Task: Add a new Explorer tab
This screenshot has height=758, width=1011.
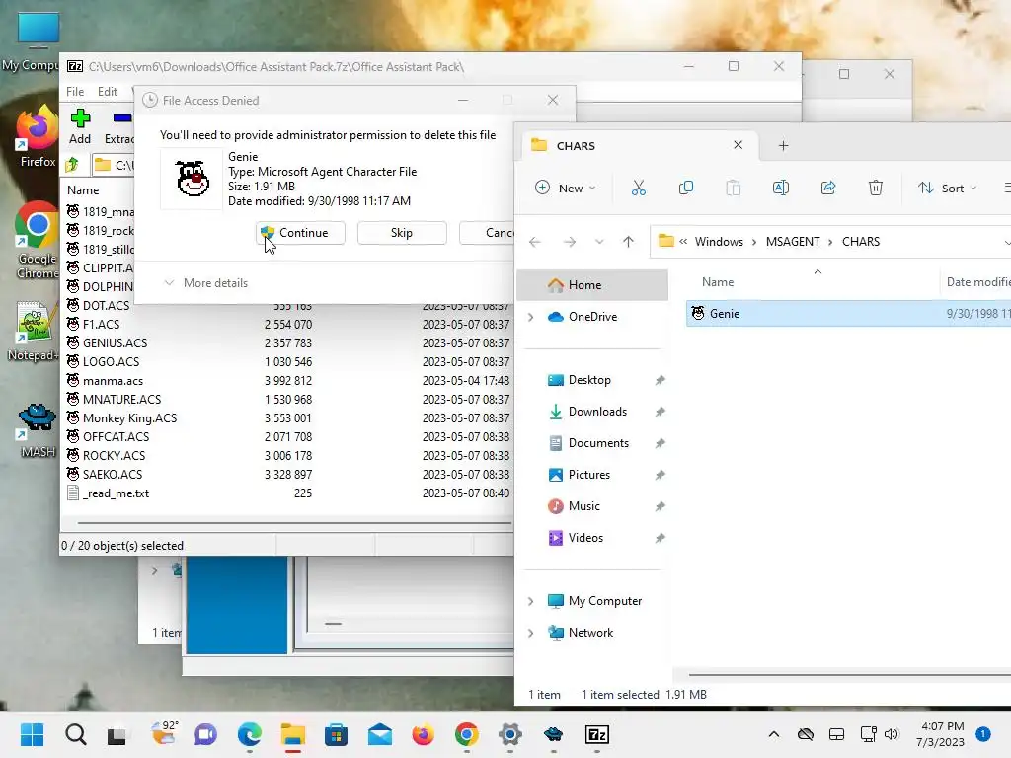Action: (x=783, y=146)
